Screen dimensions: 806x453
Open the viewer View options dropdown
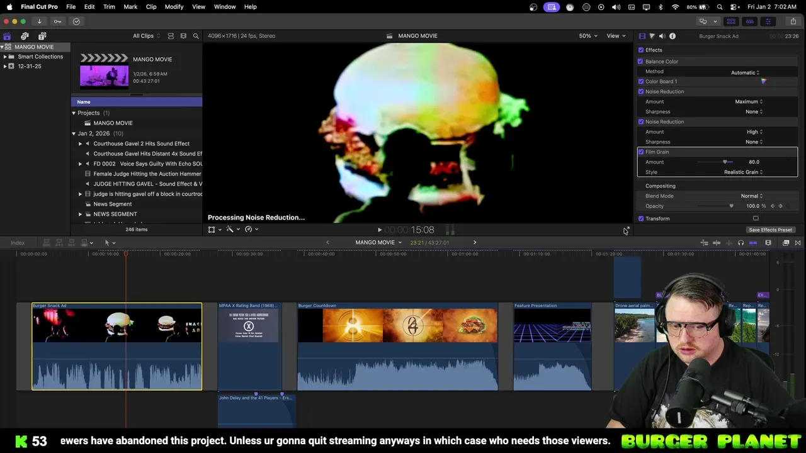coord(615,36)
